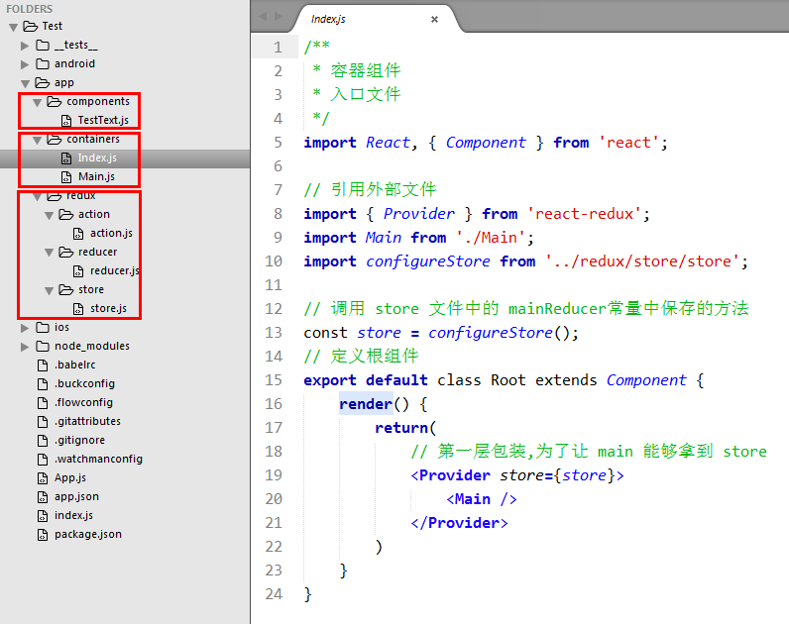Image resolution: width=789 pixels, height=624 pixels.
Task: Close the Index.js tab
Action: [435, 19]
